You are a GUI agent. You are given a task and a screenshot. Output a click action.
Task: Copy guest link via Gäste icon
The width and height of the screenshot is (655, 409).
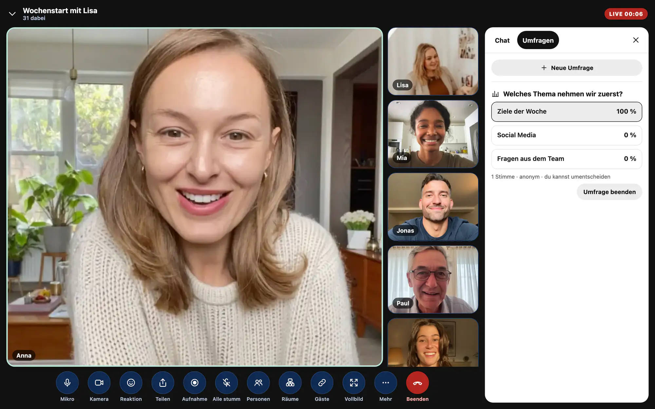click(322, 382)
